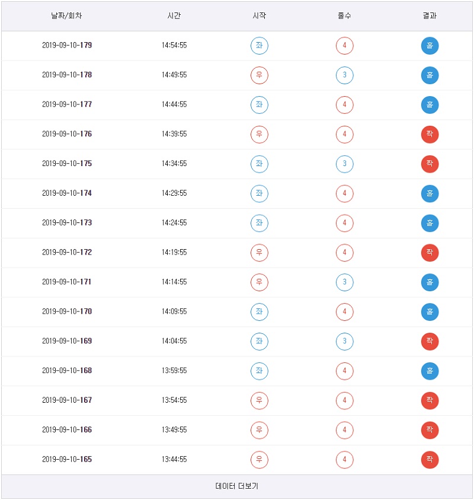The height and width of the screenshot is (500, 474).
Task: Click the 우 start icon in round 165
Action: pos(259,460)
